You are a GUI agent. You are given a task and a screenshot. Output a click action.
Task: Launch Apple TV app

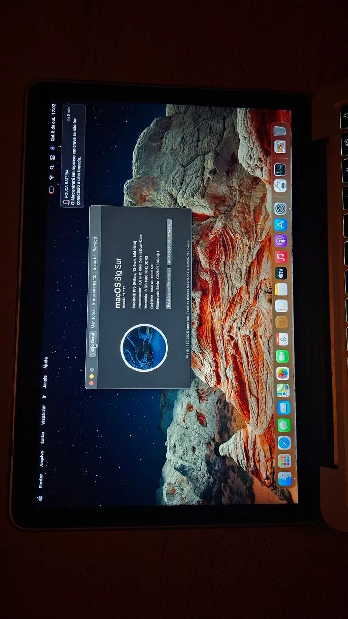(281, 273)
